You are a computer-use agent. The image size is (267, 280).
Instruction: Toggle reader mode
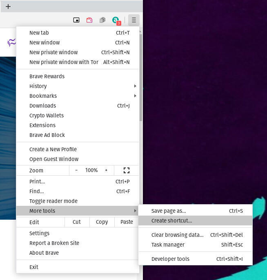[78, 201]
